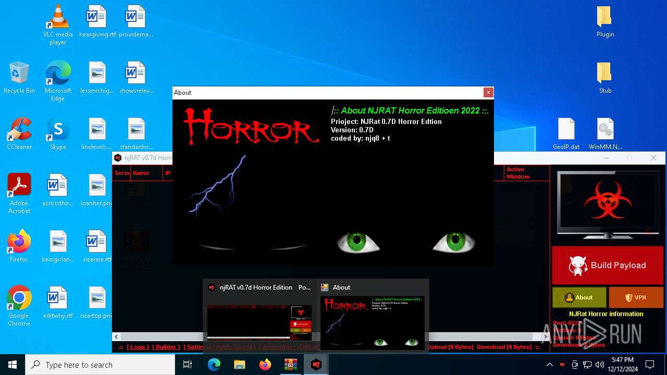The width and height of the screenshot is (667, 375).
Task: Open Task View on taskbar
Action: pos(188,365)
